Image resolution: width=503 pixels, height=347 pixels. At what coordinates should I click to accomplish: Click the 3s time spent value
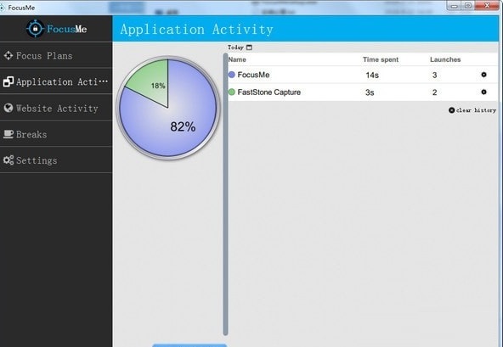coord(370,92)
